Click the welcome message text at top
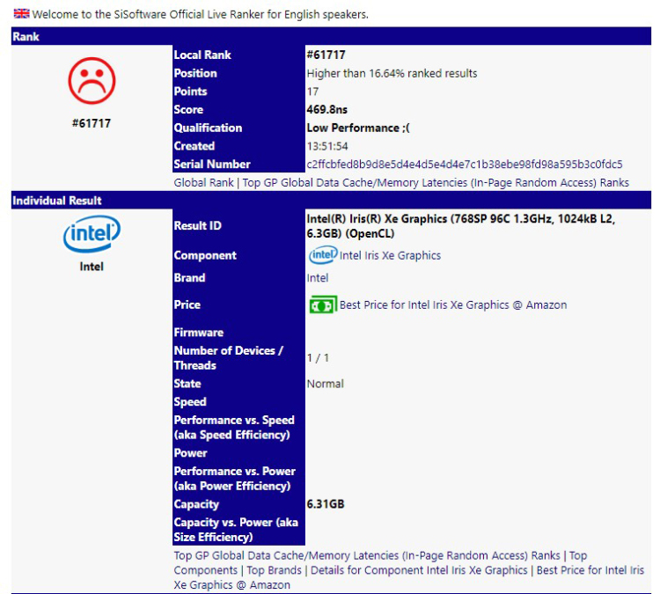Image resolution: width=660 pixels, height=594 pixels. [x=201, y=14]
